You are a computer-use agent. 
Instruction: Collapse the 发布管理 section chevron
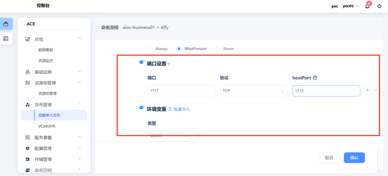click(79, 104)
